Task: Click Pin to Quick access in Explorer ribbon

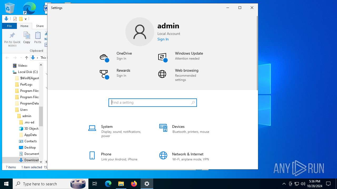Action: [x=12, y=39]
